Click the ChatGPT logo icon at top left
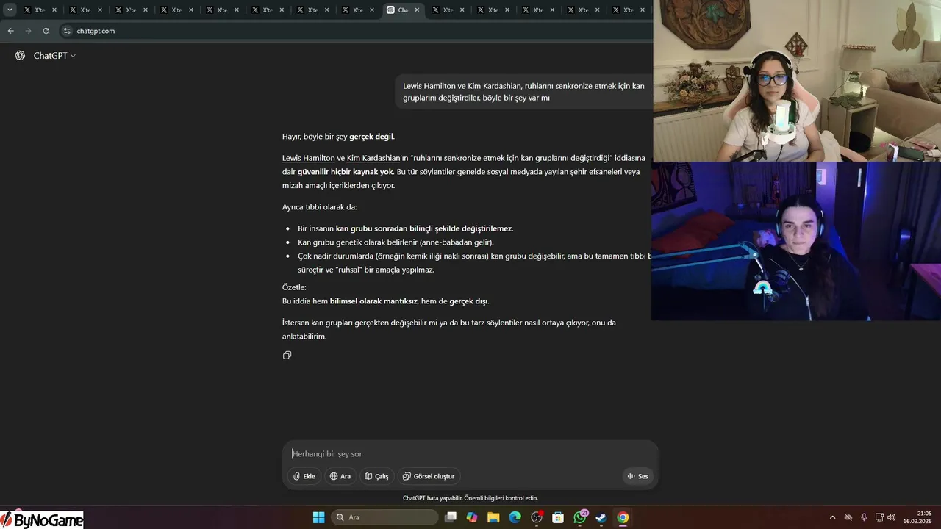 pyautogui.click(x=20, y=56)
